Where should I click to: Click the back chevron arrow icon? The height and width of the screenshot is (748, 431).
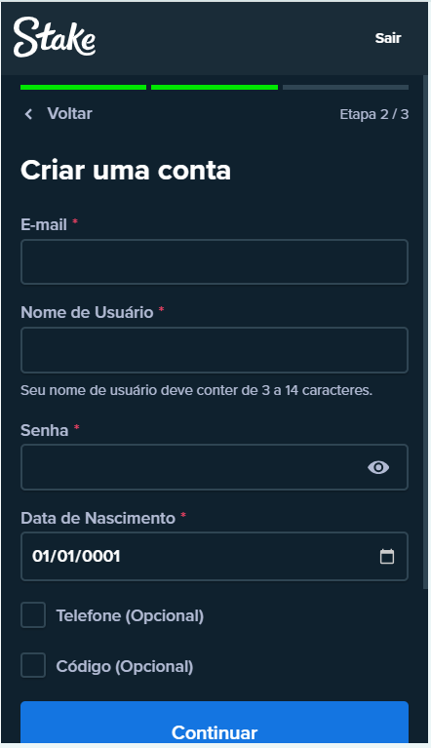pos(28,114)
